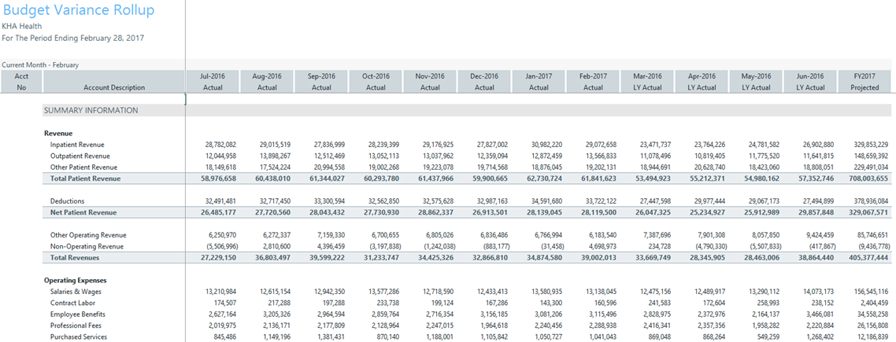The height and width of the screenshot is (342, 896).
Task: Click the Deductions row label
Action: (x=68, y=201)
